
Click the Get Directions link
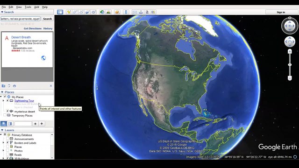click(33, 28)
